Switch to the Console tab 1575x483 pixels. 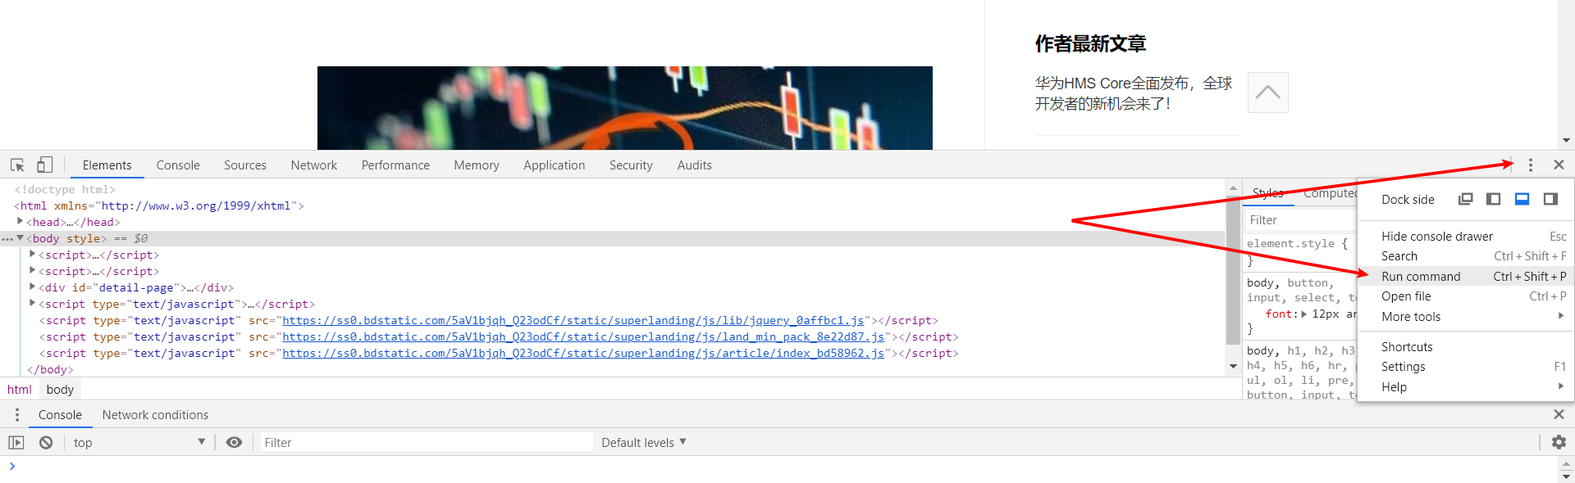pyautogui.click(x=178, y=165)
